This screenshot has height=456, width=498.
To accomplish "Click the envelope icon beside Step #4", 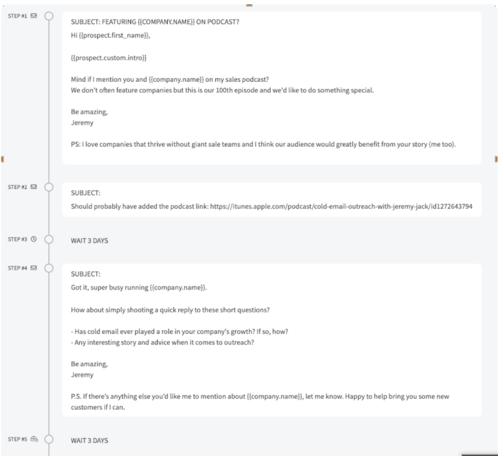I will [34, 268].
